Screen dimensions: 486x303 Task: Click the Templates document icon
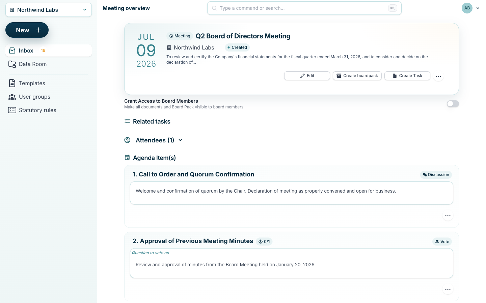pyautogui.click(x=12, y=83)
